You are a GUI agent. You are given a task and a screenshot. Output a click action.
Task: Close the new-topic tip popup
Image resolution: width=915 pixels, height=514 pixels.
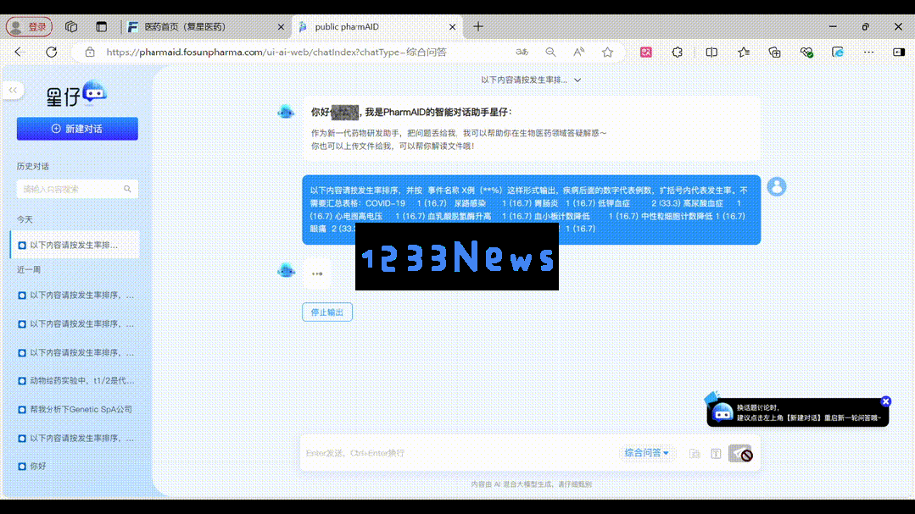tap(886, 401)
